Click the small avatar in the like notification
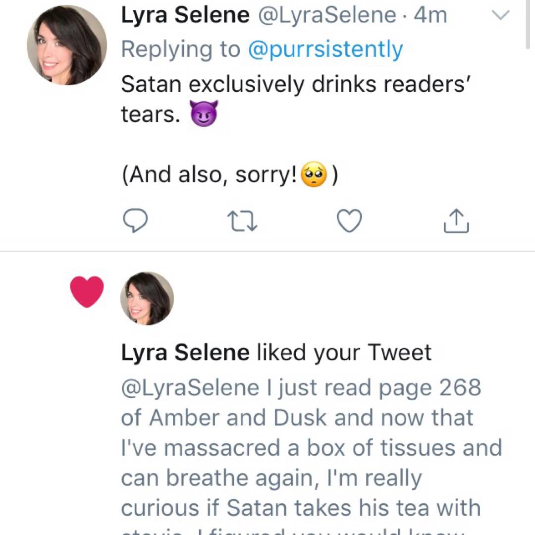 click(147, 298)
